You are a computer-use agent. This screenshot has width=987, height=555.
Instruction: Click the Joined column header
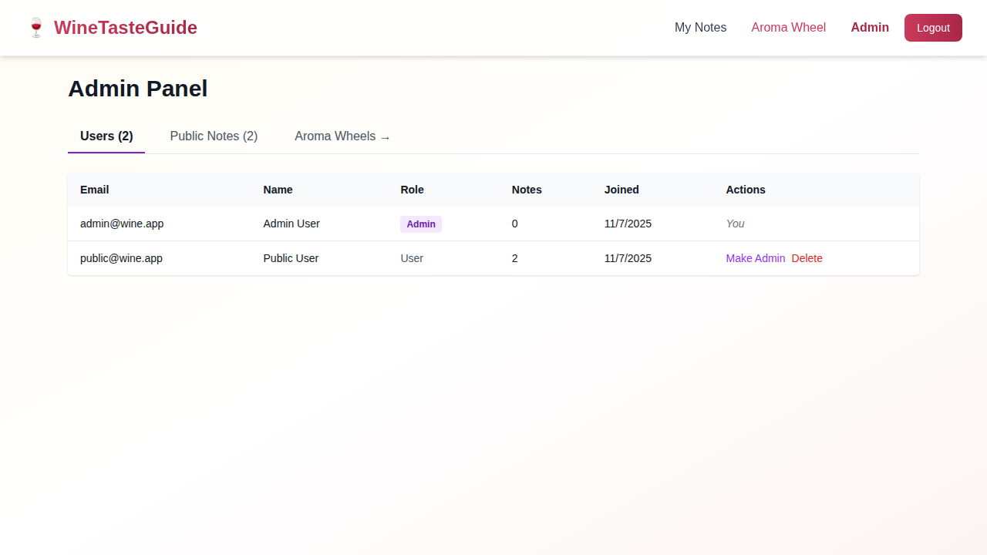(622, 190)
